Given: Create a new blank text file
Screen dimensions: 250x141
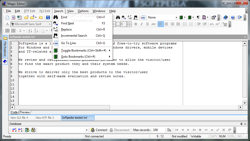Looking at the screenshot, I should 7,17.
